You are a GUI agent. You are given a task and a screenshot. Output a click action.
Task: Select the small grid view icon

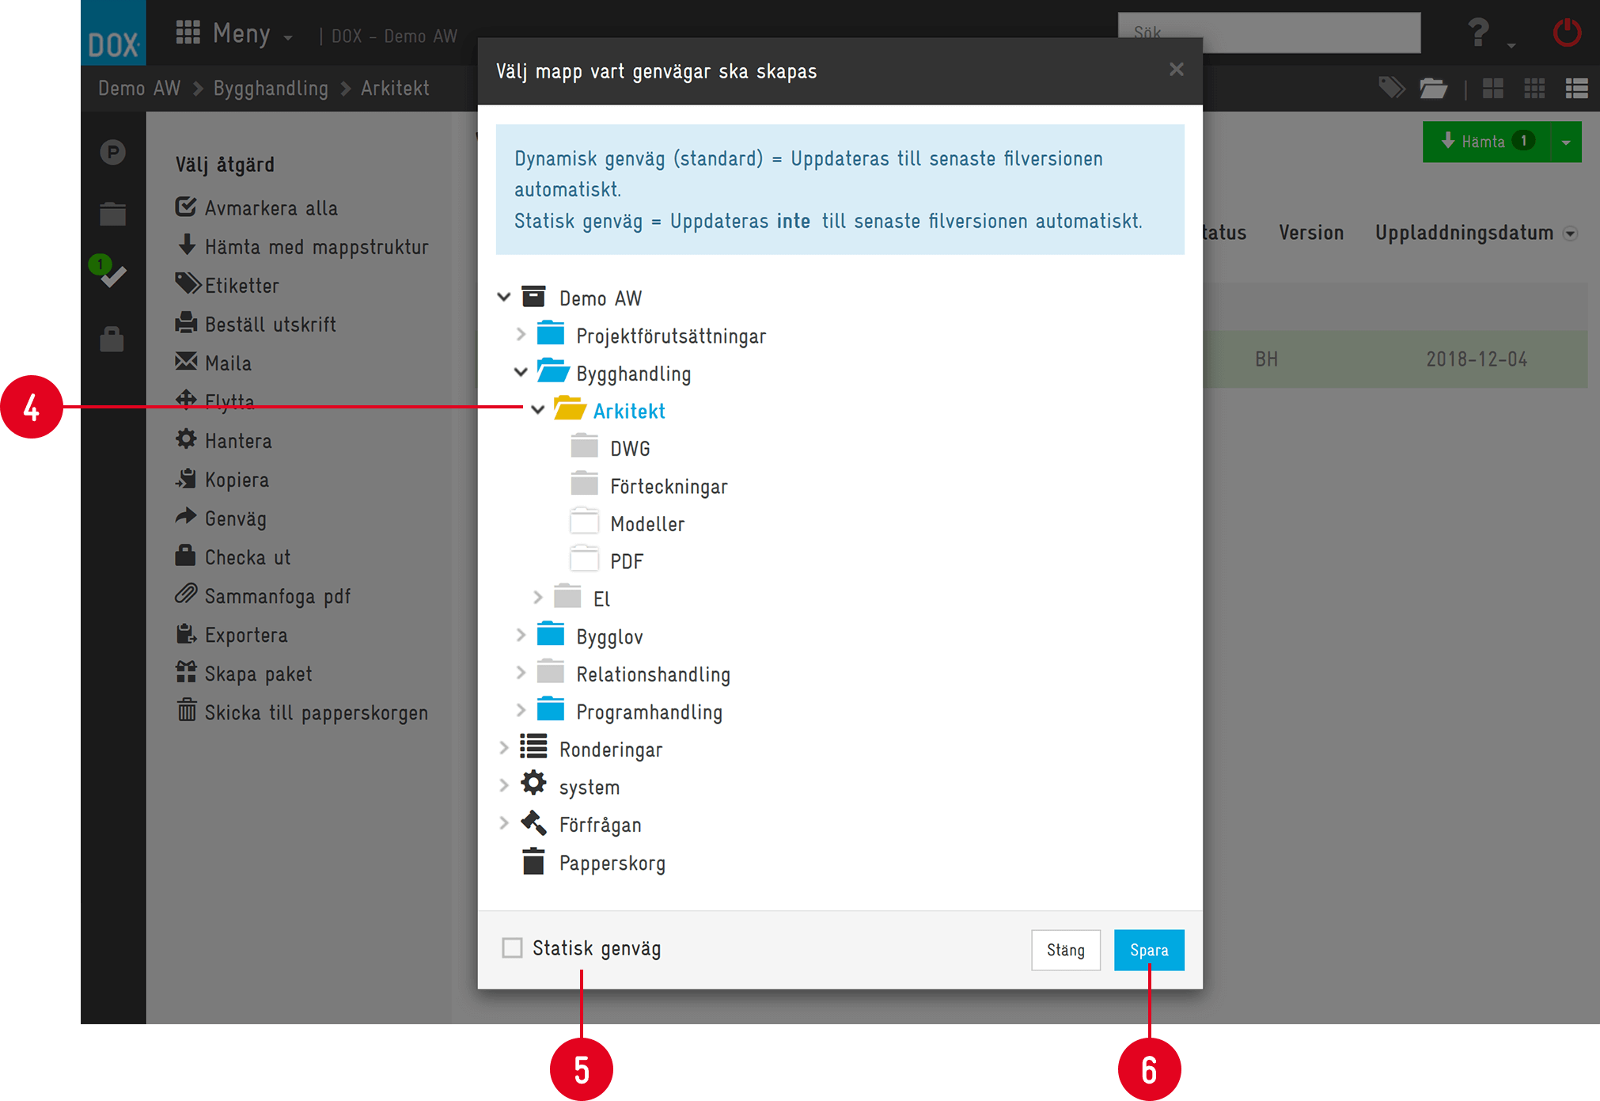pyautogui.click(x=1534, y=88)
